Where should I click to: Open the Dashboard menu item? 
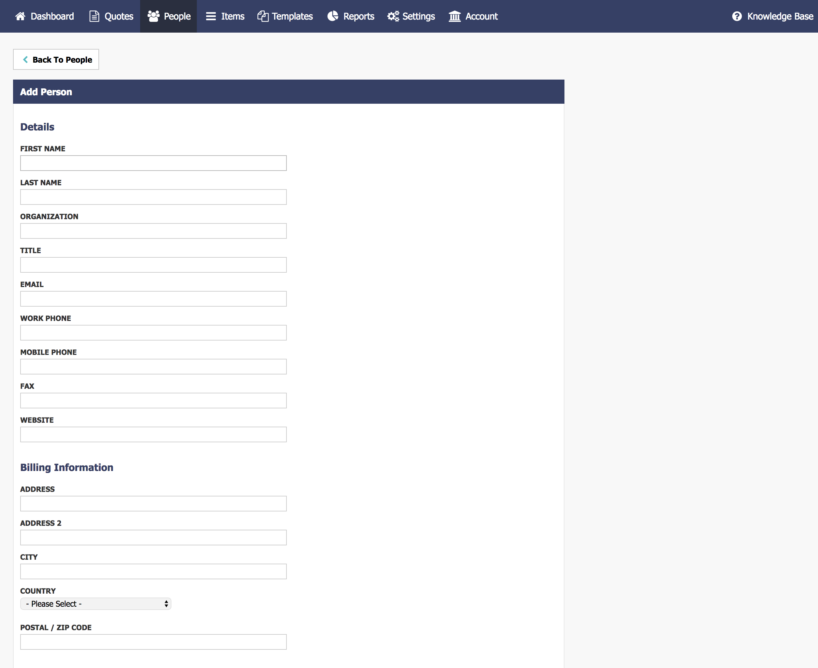[52, 16]
